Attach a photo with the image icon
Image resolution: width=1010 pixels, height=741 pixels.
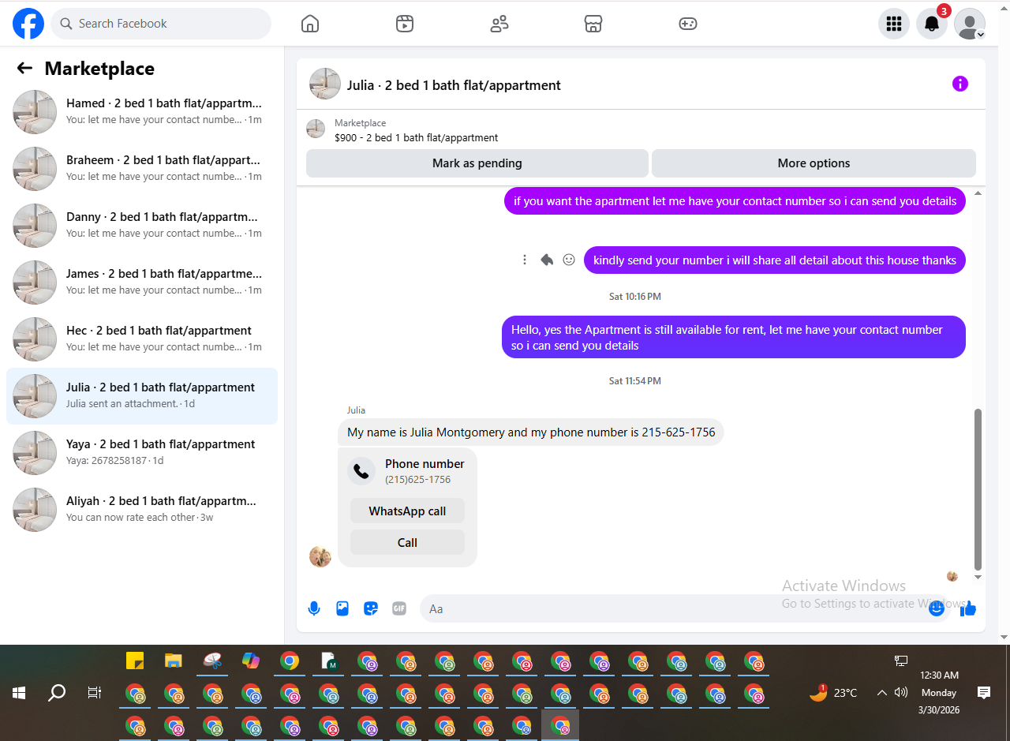[342, 608]
